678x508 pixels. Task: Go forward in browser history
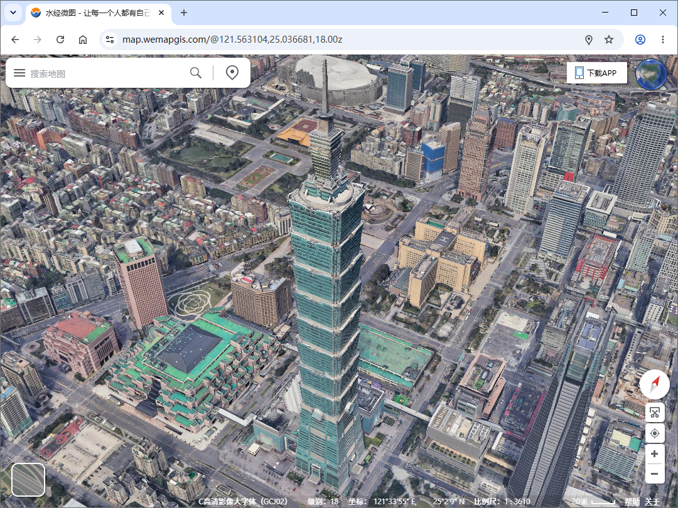[38, 40]
